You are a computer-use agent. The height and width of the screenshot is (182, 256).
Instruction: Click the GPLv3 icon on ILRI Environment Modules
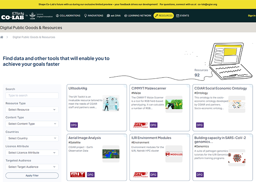[140, 175]
